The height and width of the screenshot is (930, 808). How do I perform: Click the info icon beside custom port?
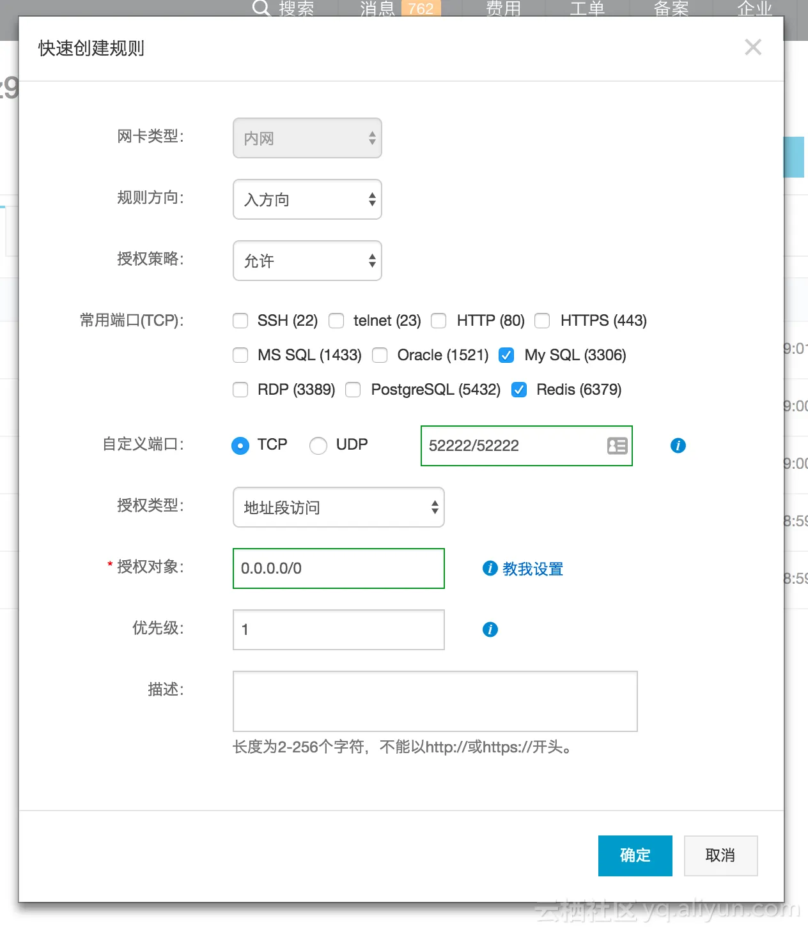click(678, 446)
